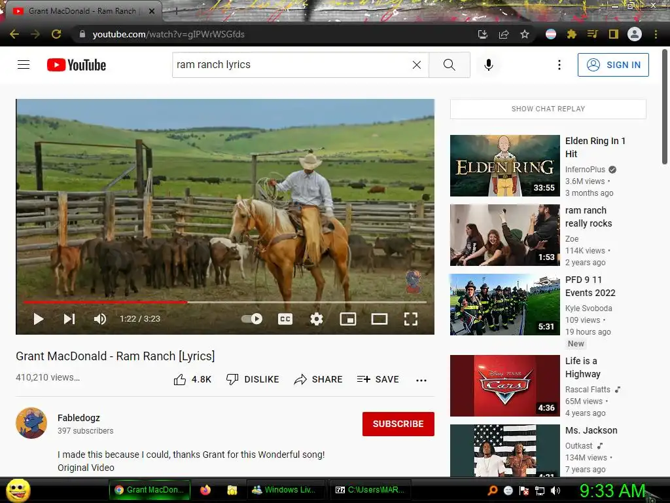Go to YouTube home via the logo

click(77, 65)
